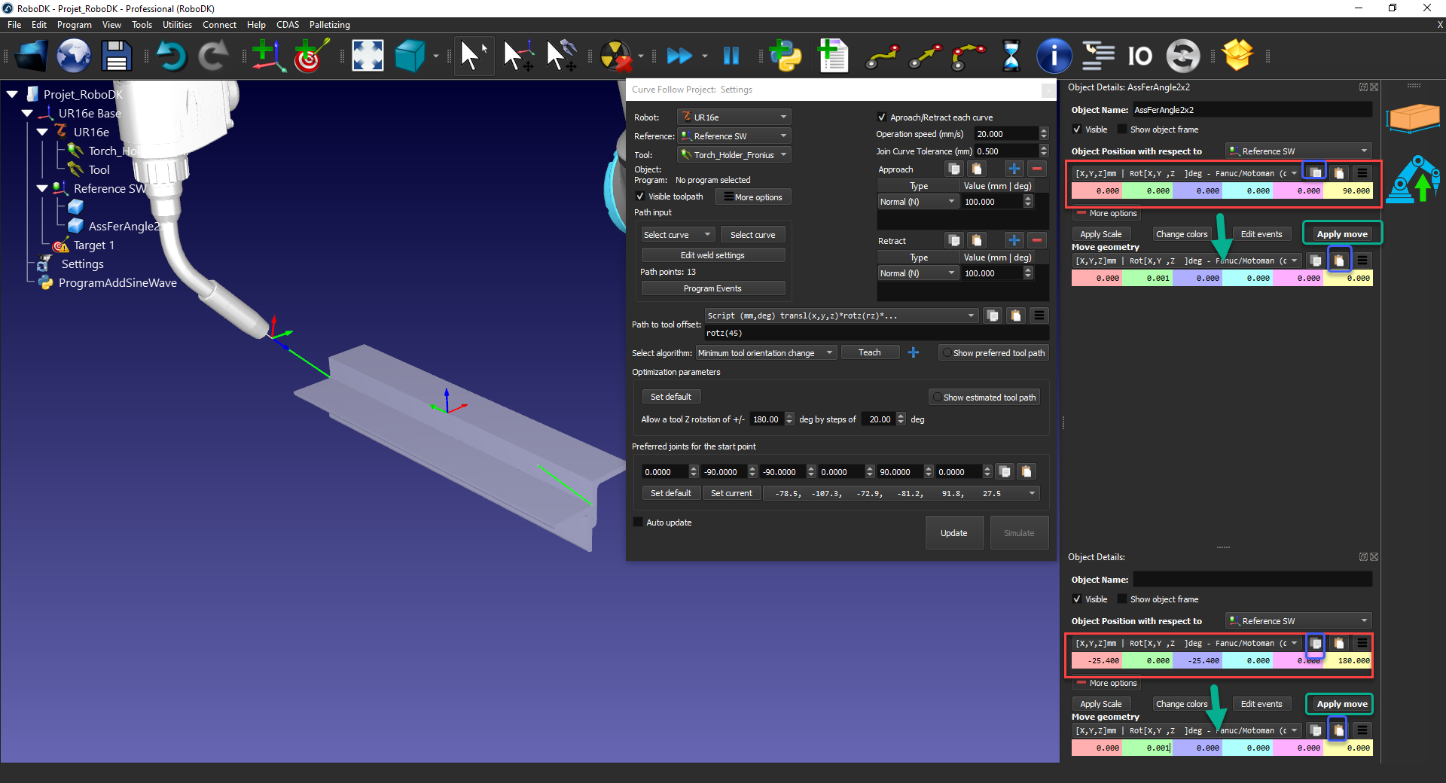Collapse the Projet_RoboDK station node
Screen dimensions: 1446x783
[13, 95]
